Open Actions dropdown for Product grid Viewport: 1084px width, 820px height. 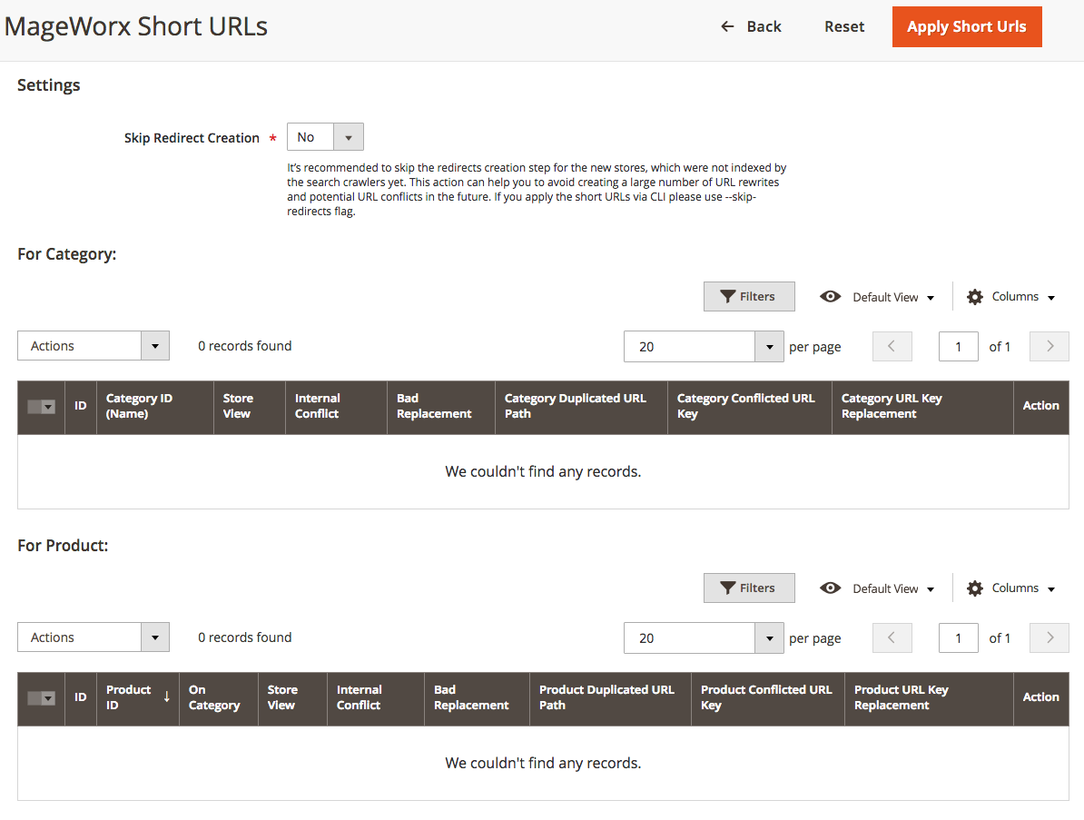pos(94,637)
